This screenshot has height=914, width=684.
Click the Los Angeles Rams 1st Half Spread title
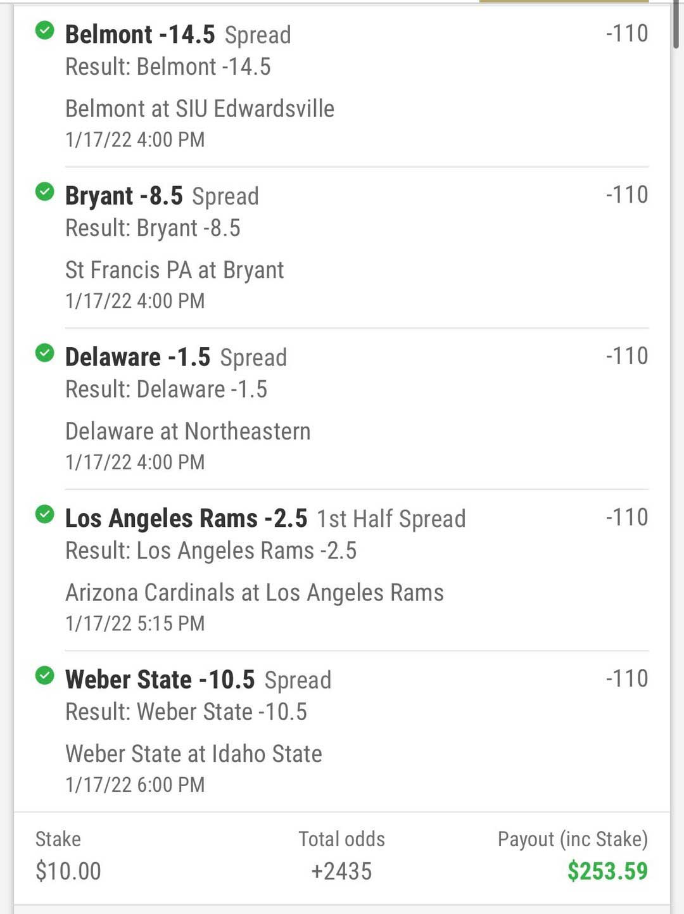(265, 519)
